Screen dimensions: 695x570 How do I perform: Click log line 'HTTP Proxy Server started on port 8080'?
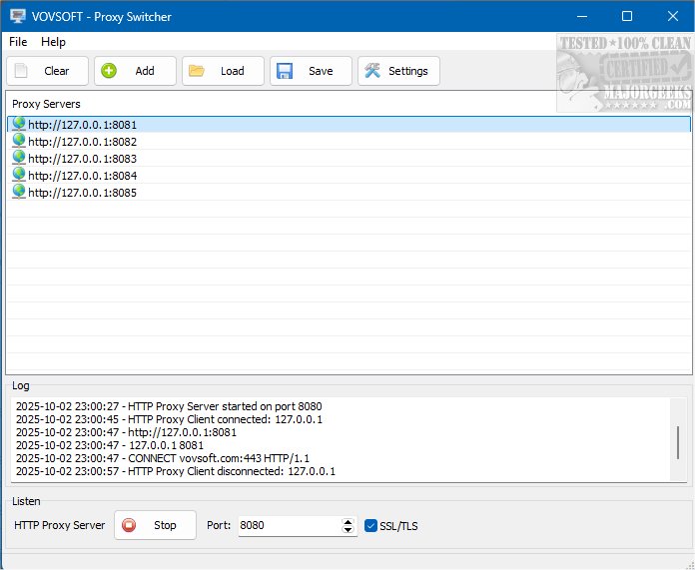[x=169, y=406]
